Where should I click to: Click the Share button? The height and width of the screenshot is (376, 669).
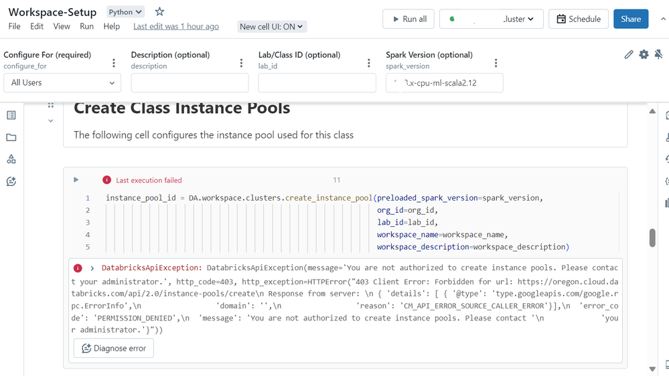tap(630, 19)
